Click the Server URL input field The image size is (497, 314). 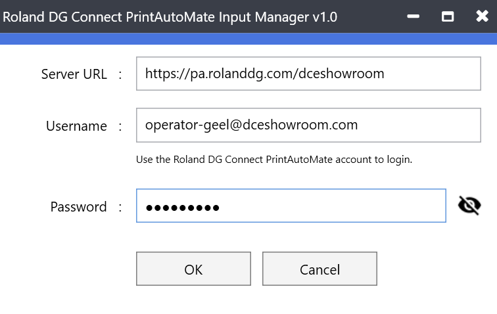pyautogui.click(x=308, y=74)
